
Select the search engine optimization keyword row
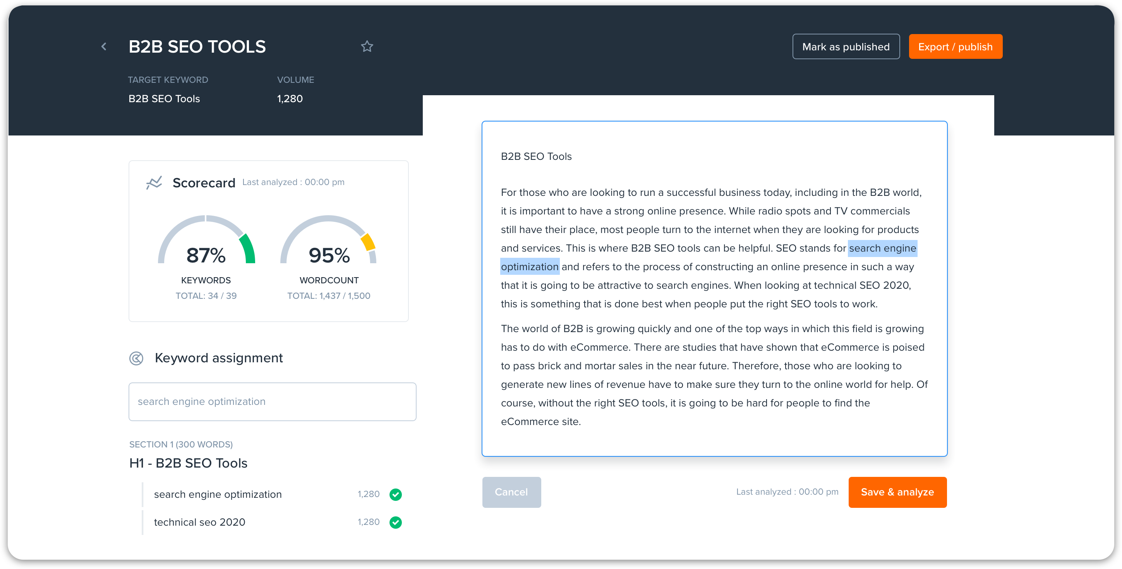click(218, 495)
